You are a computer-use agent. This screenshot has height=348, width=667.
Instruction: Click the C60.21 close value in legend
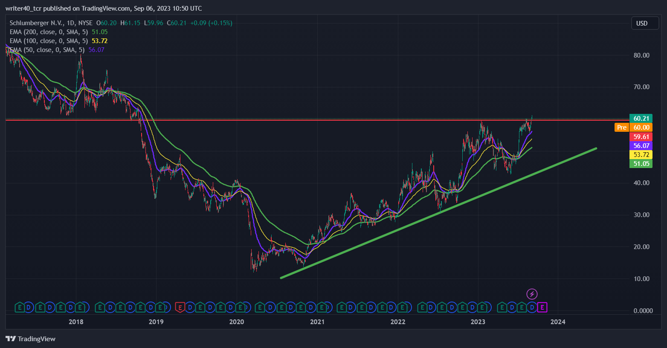pos(177,23)
